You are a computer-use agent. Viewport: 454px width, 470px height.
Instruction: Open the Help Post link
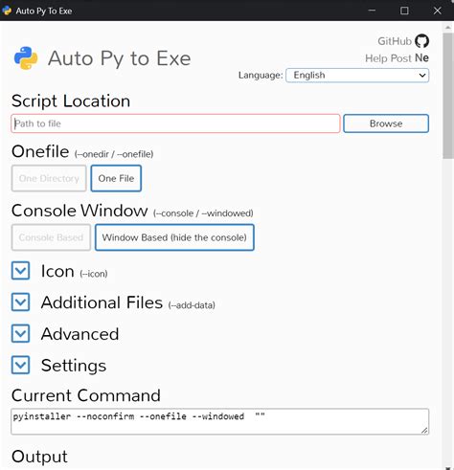(x=388, y=58)
